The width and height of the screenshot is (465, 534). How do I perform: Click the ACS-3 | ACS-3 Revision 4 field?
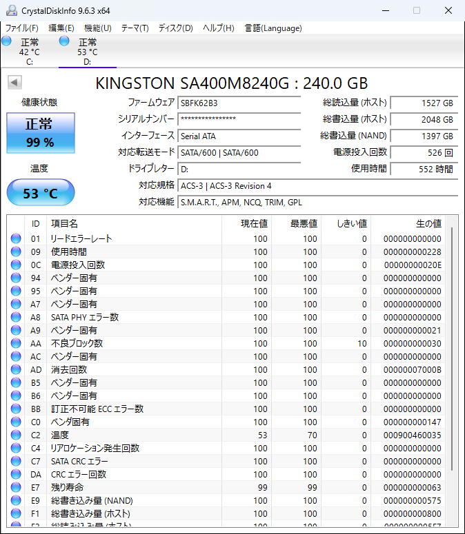click(318, 186)
